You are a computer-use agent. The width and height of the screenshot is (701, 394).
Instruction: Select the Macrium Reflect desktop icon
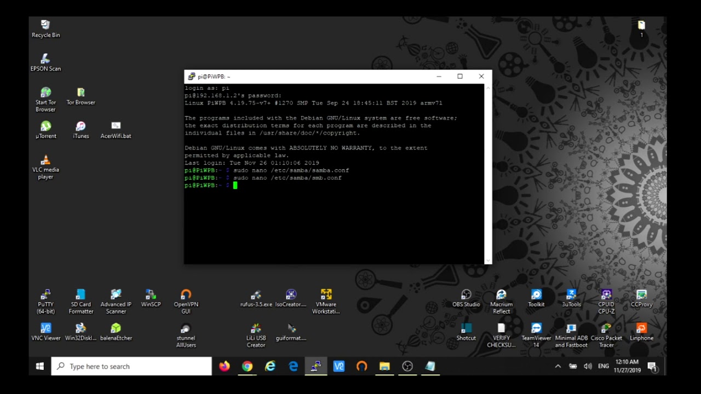(x=501, y=302)
